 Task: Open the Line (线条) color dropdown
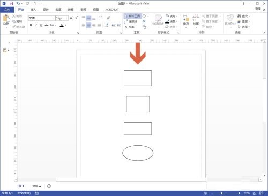coord(172,21)
